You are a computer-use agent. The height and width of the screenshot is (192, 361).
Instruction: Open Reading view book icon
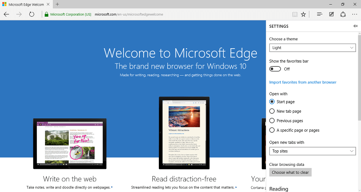(x=294, y=14)
